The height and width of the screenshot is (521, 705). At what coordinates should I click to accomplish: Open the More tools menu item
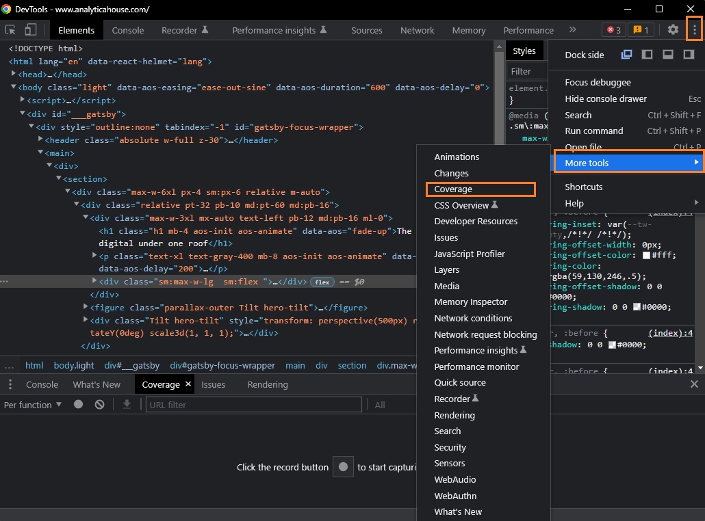click(x=627, y=163)
